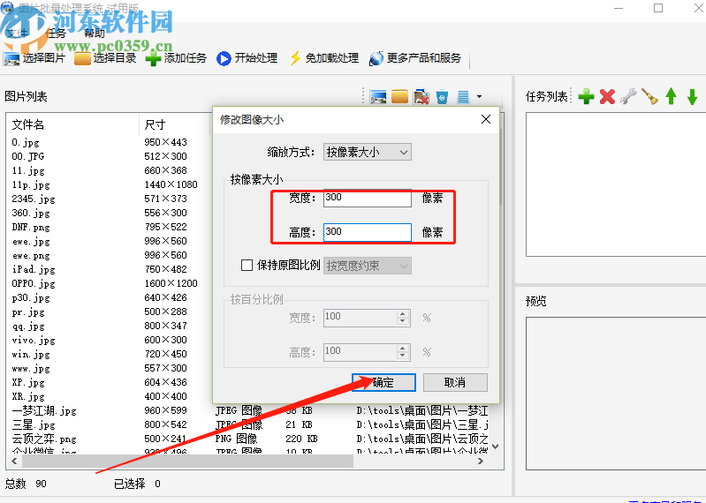Viewport: 706px width, 503px height.
Task: Select file OPPO.jpg in the list
Action: 34,283
